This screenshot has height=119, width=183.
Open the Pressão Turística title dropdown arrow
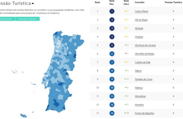click(x=33, y=4)
